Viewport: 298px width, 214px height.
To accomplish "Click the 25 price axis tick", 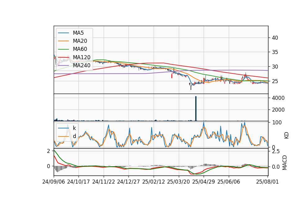I will [275, 81].
